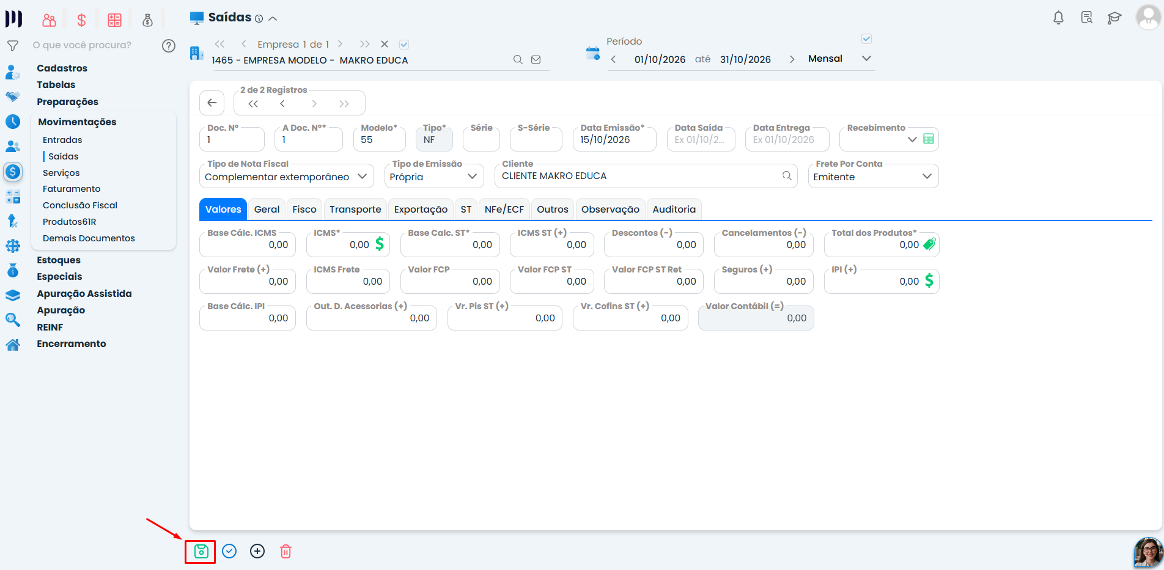1164x570 pixels.
Task: Click the envelope icon beside company name
Action: (x=536, y=60)
